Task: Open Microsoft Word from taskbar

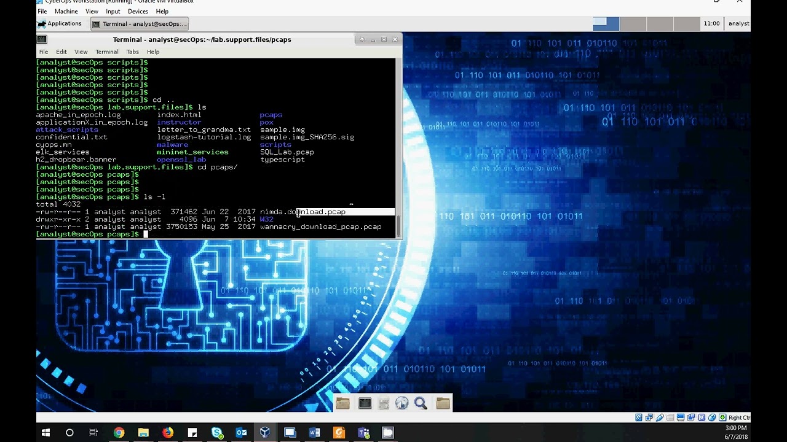Action: (315, 433)
